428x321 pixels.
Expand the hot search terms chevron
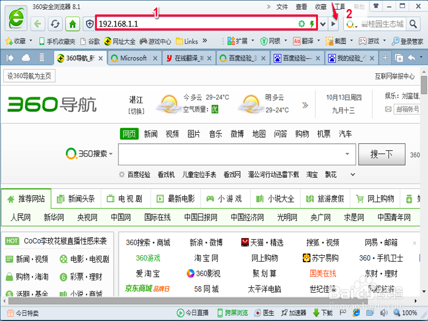[x=353, y=174]
